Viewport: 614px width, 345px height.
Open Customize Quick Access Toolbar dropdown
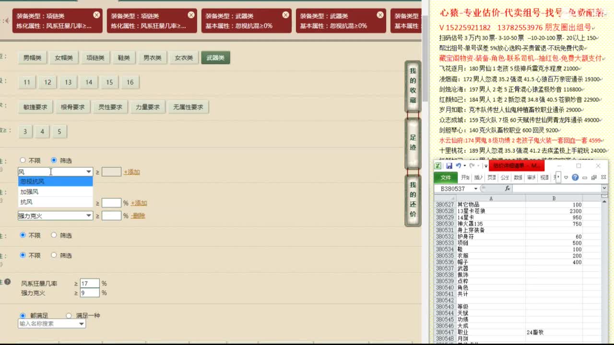coord(486,166)
